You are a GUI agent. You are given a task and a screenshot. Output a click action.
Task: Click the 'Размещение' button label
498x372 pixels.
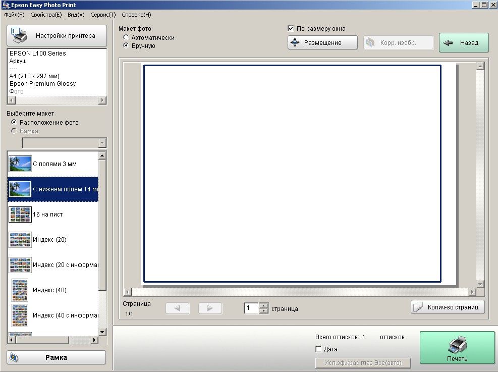[323, 43]
